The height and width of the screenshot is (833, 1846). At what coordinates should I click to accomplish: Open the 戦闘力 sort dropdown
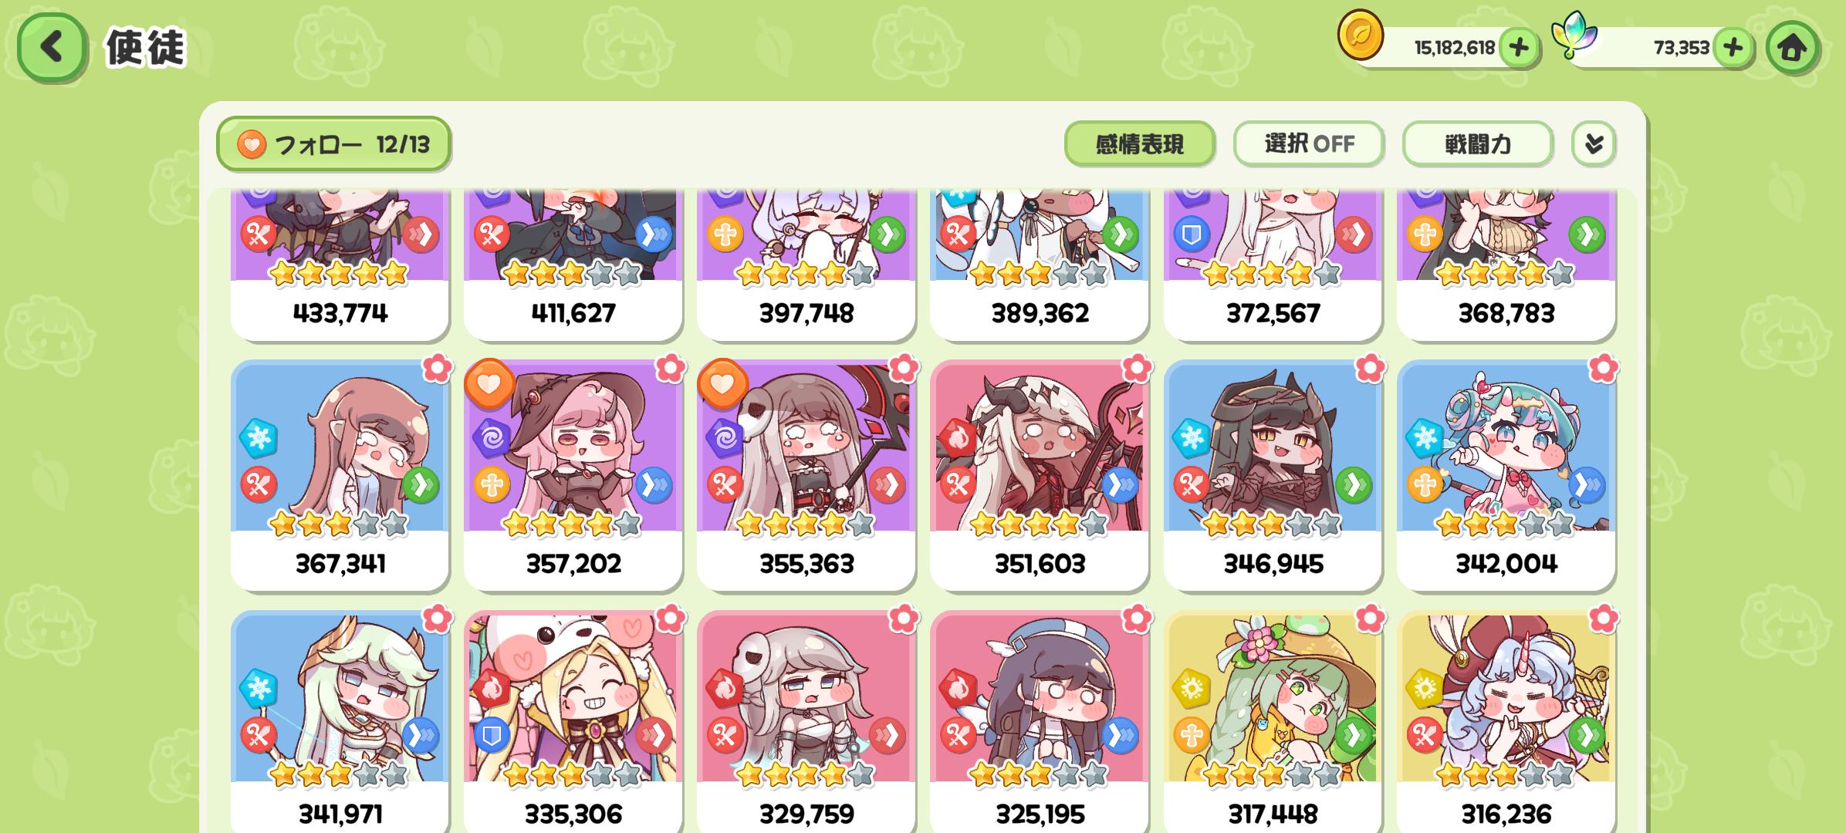coord(1477,143)
